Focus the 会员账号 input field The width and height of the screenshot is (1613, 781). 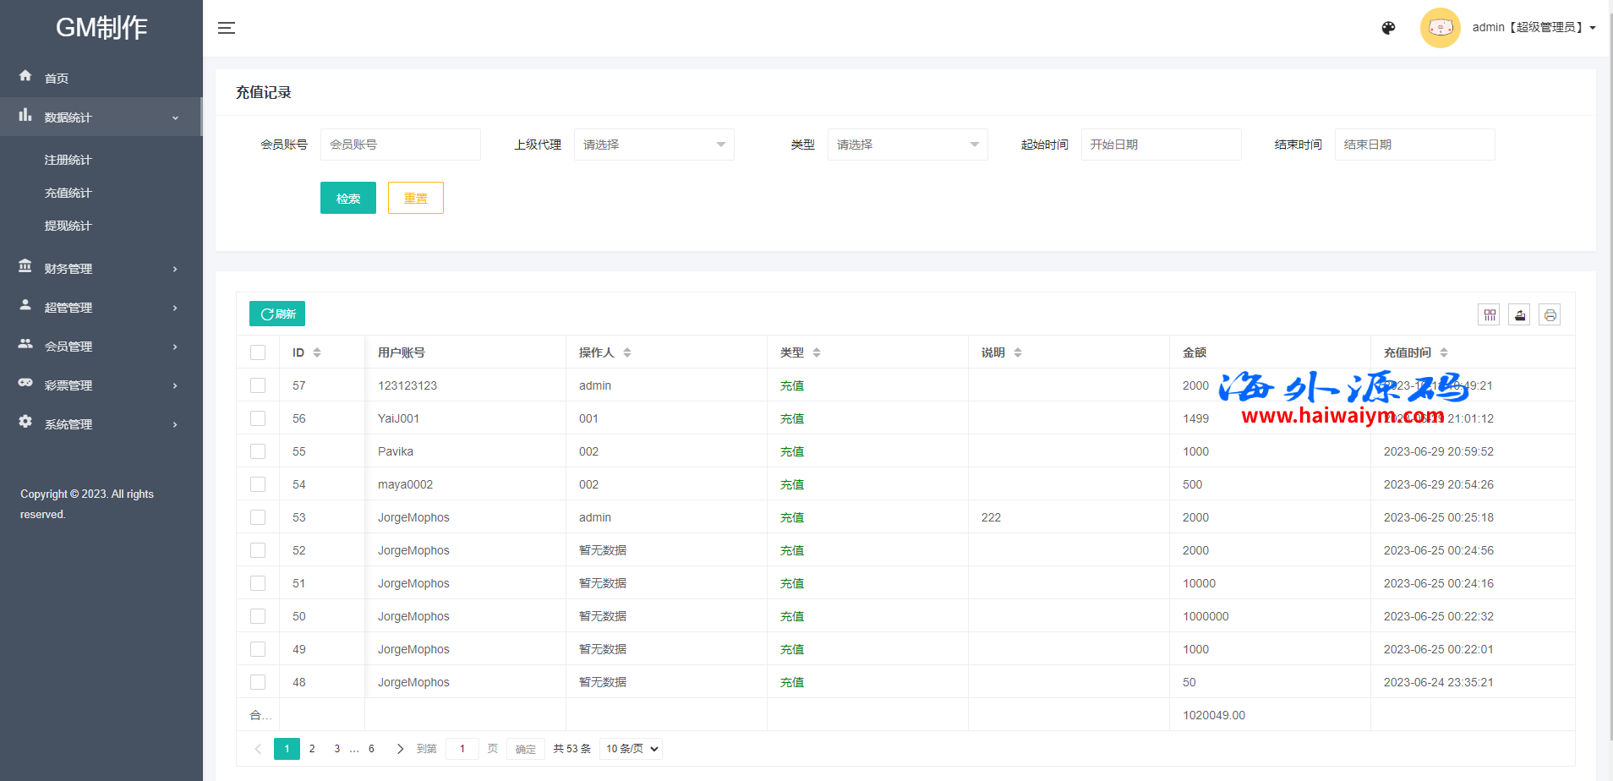(400, 145)
